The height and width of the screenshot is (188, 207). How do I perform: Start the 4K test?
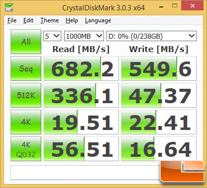point(26,122)
